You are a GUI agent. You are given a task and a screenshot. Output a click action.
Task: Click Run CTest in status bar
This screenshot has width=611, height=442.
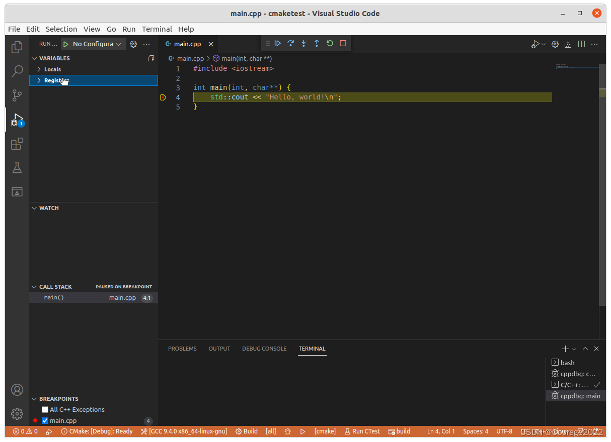point(362,431)
